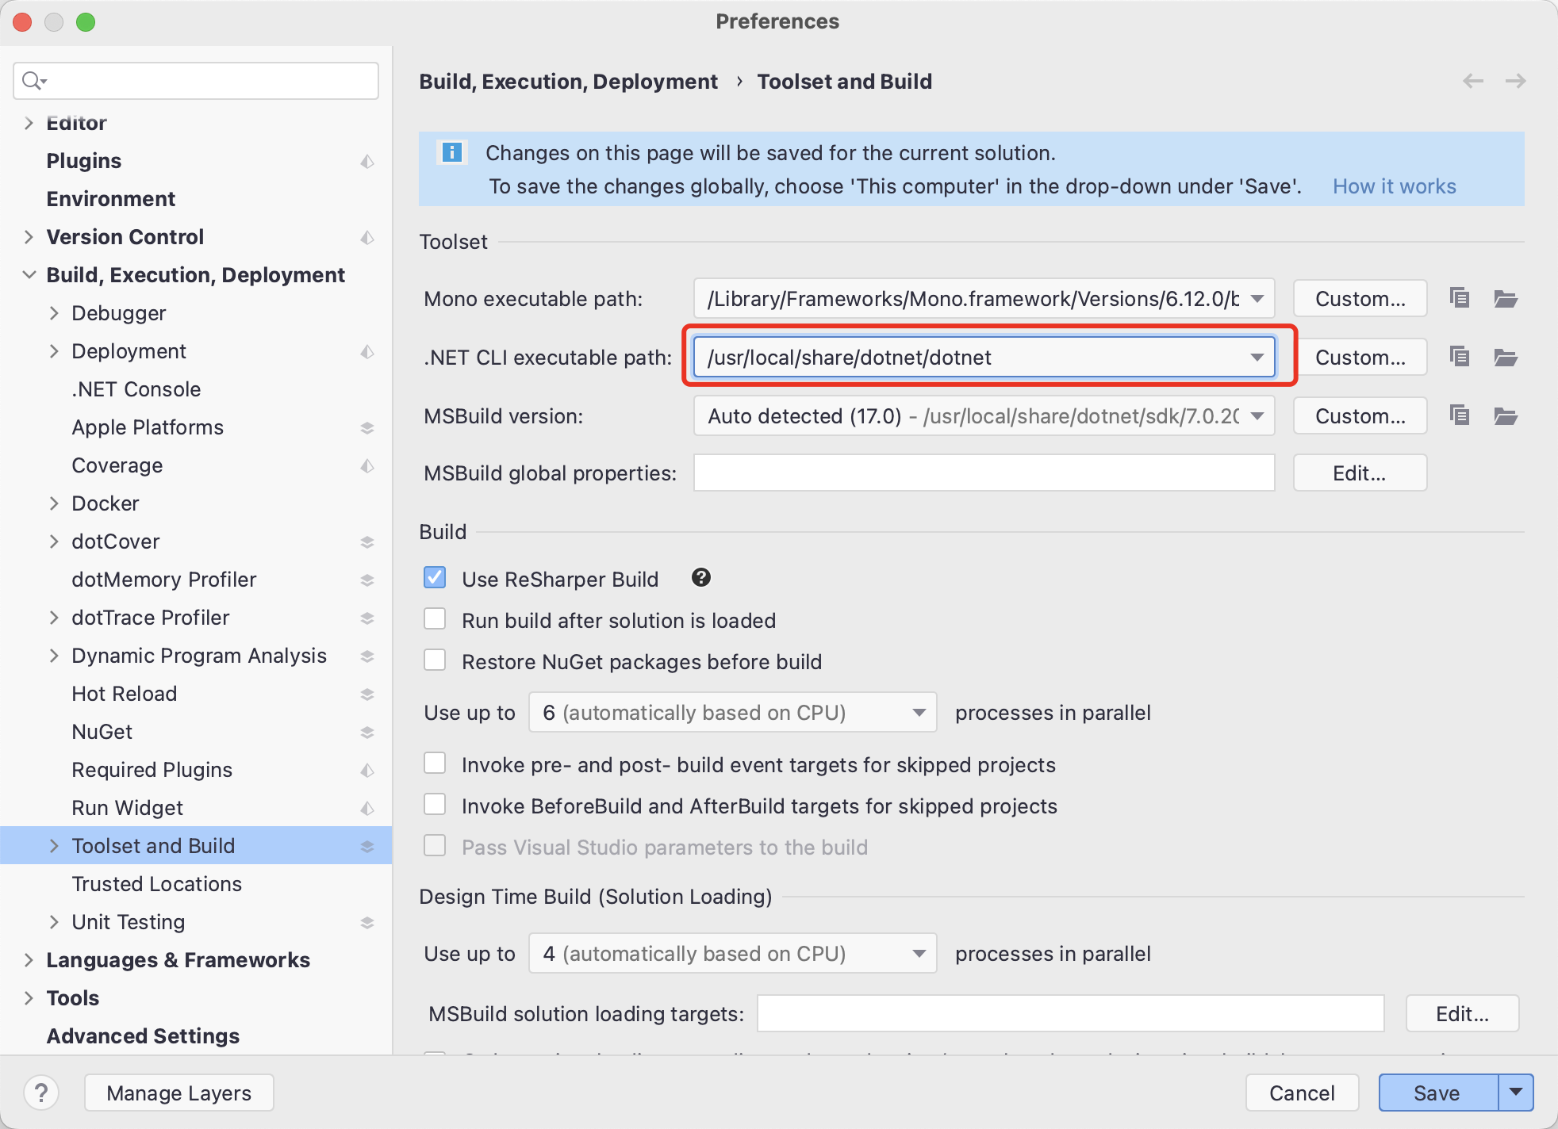Viewport: 1558px width, 1129px height.
Task: Enable Run build after solution is loaded
Action: click(x=435, y=618)
